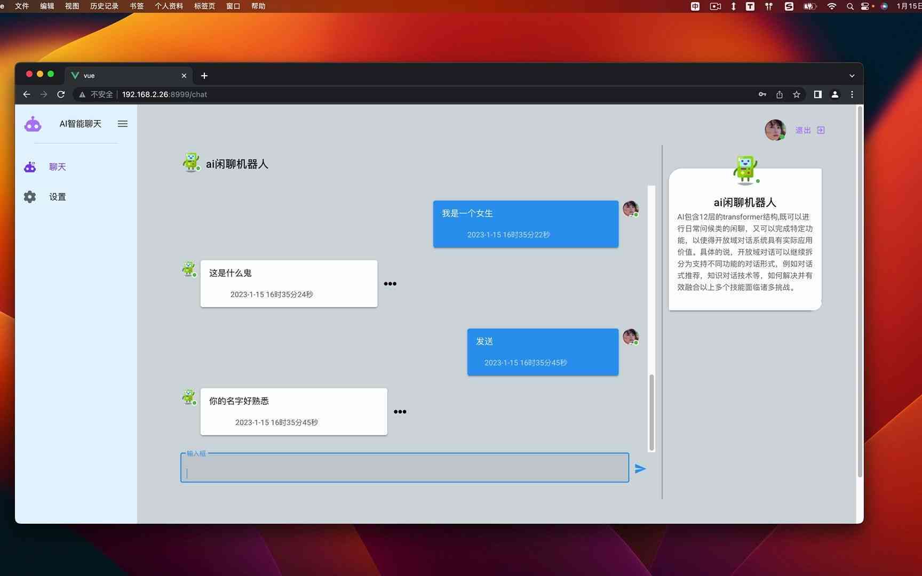Open a new browser tab
The image size is (922, 576).
point(204,76)
